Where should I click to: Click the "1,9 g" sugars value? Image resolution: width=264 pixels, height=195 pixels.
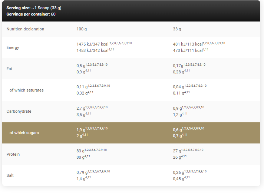[x=81, y=130]
